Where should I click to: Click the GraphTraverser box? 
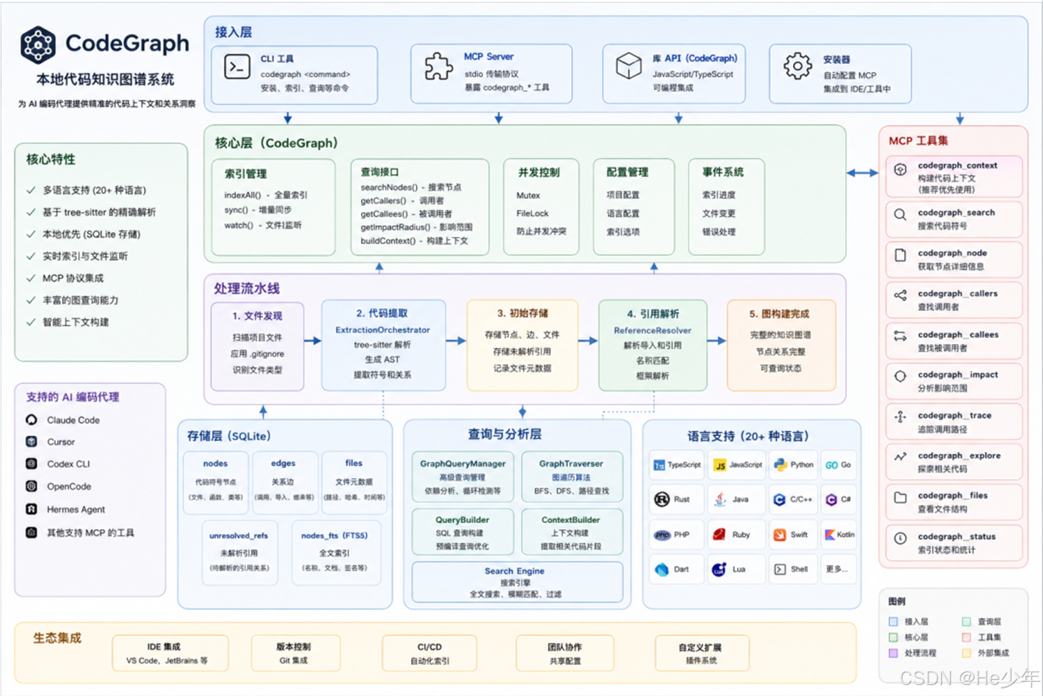pos(572,477)
